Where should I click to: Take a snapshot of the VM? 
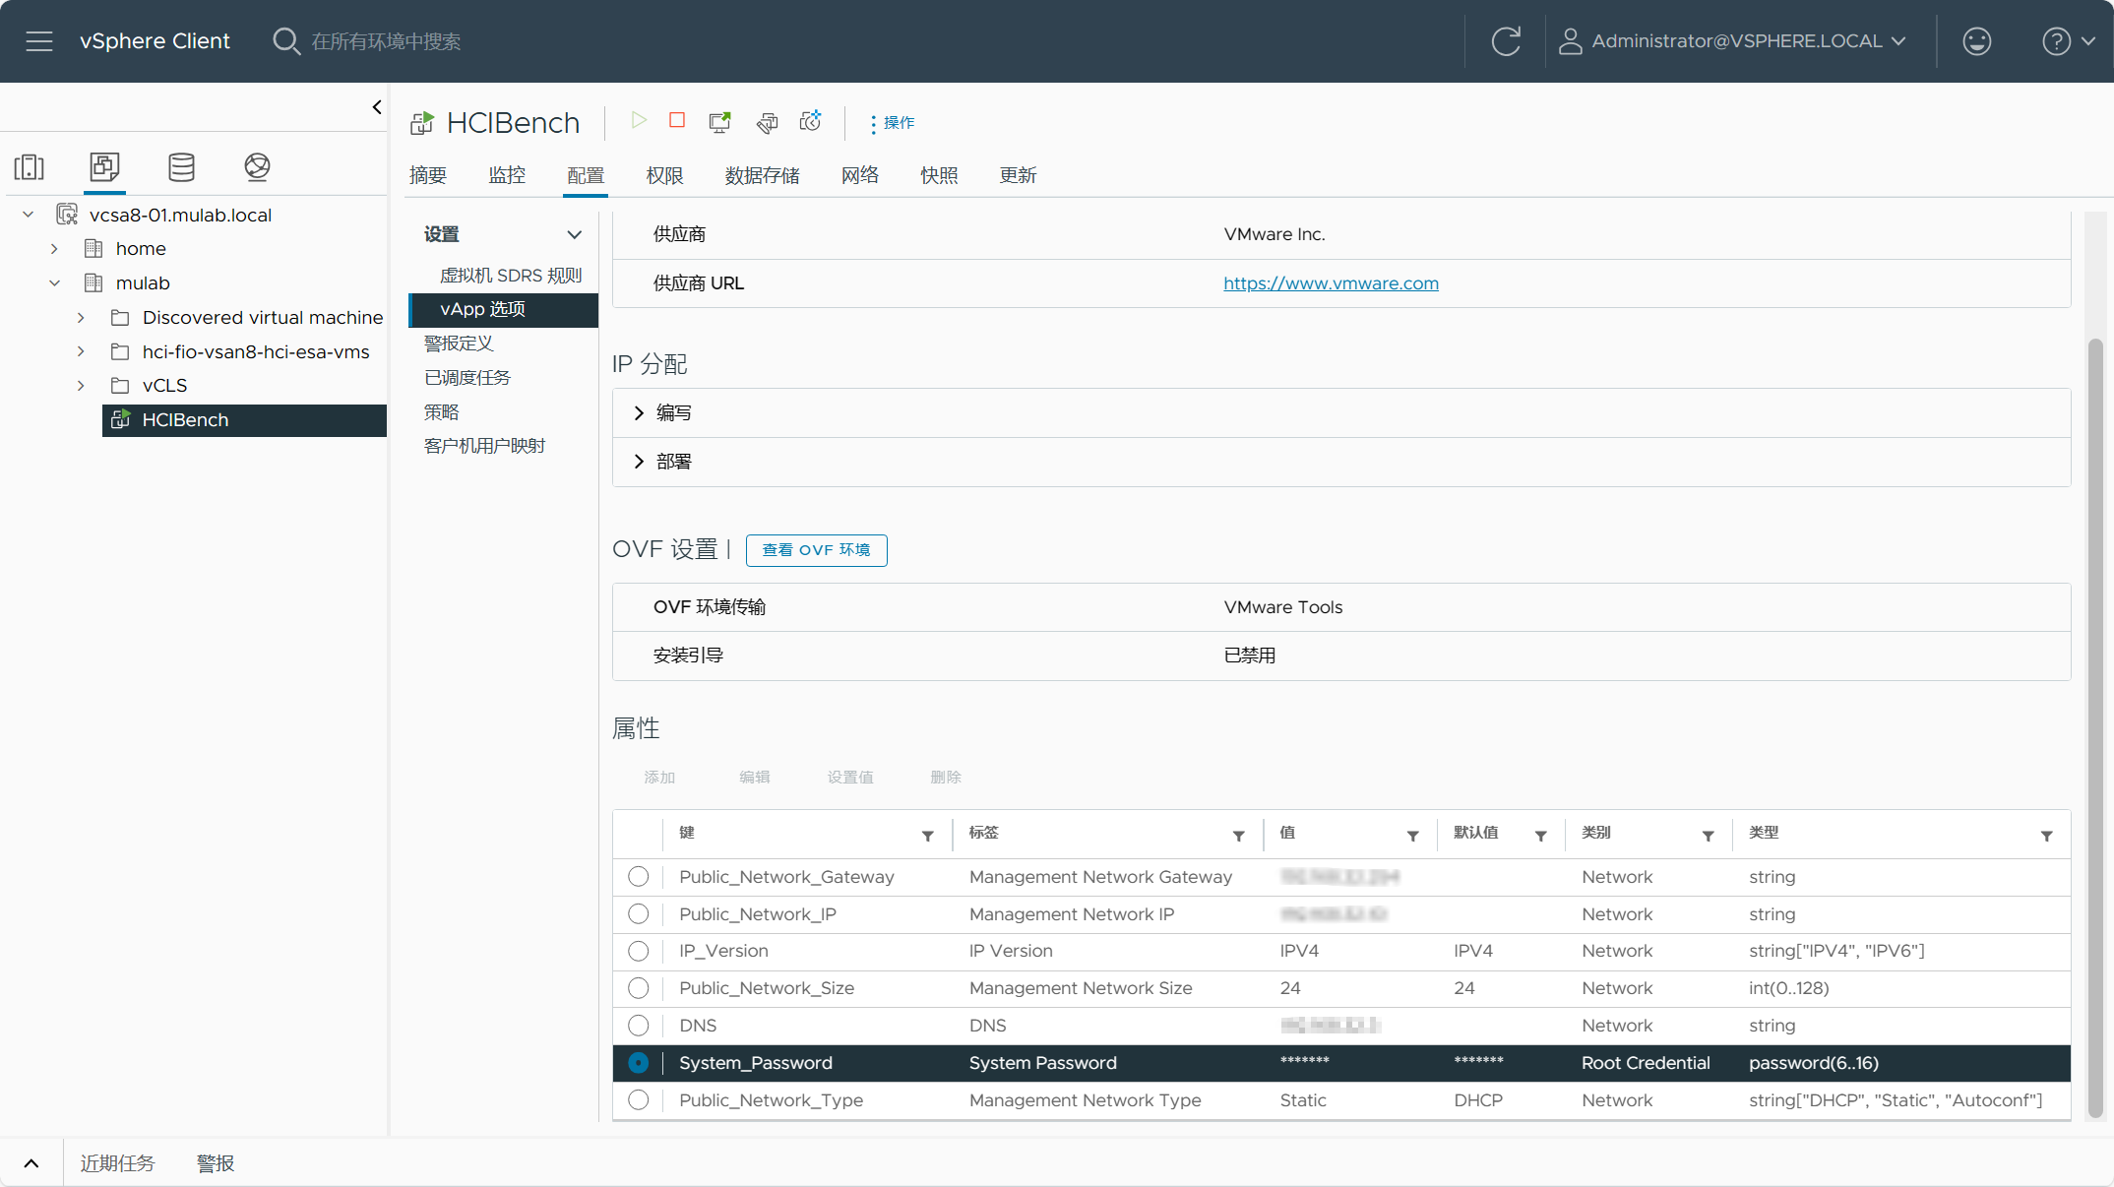click(x=811, y=121)
